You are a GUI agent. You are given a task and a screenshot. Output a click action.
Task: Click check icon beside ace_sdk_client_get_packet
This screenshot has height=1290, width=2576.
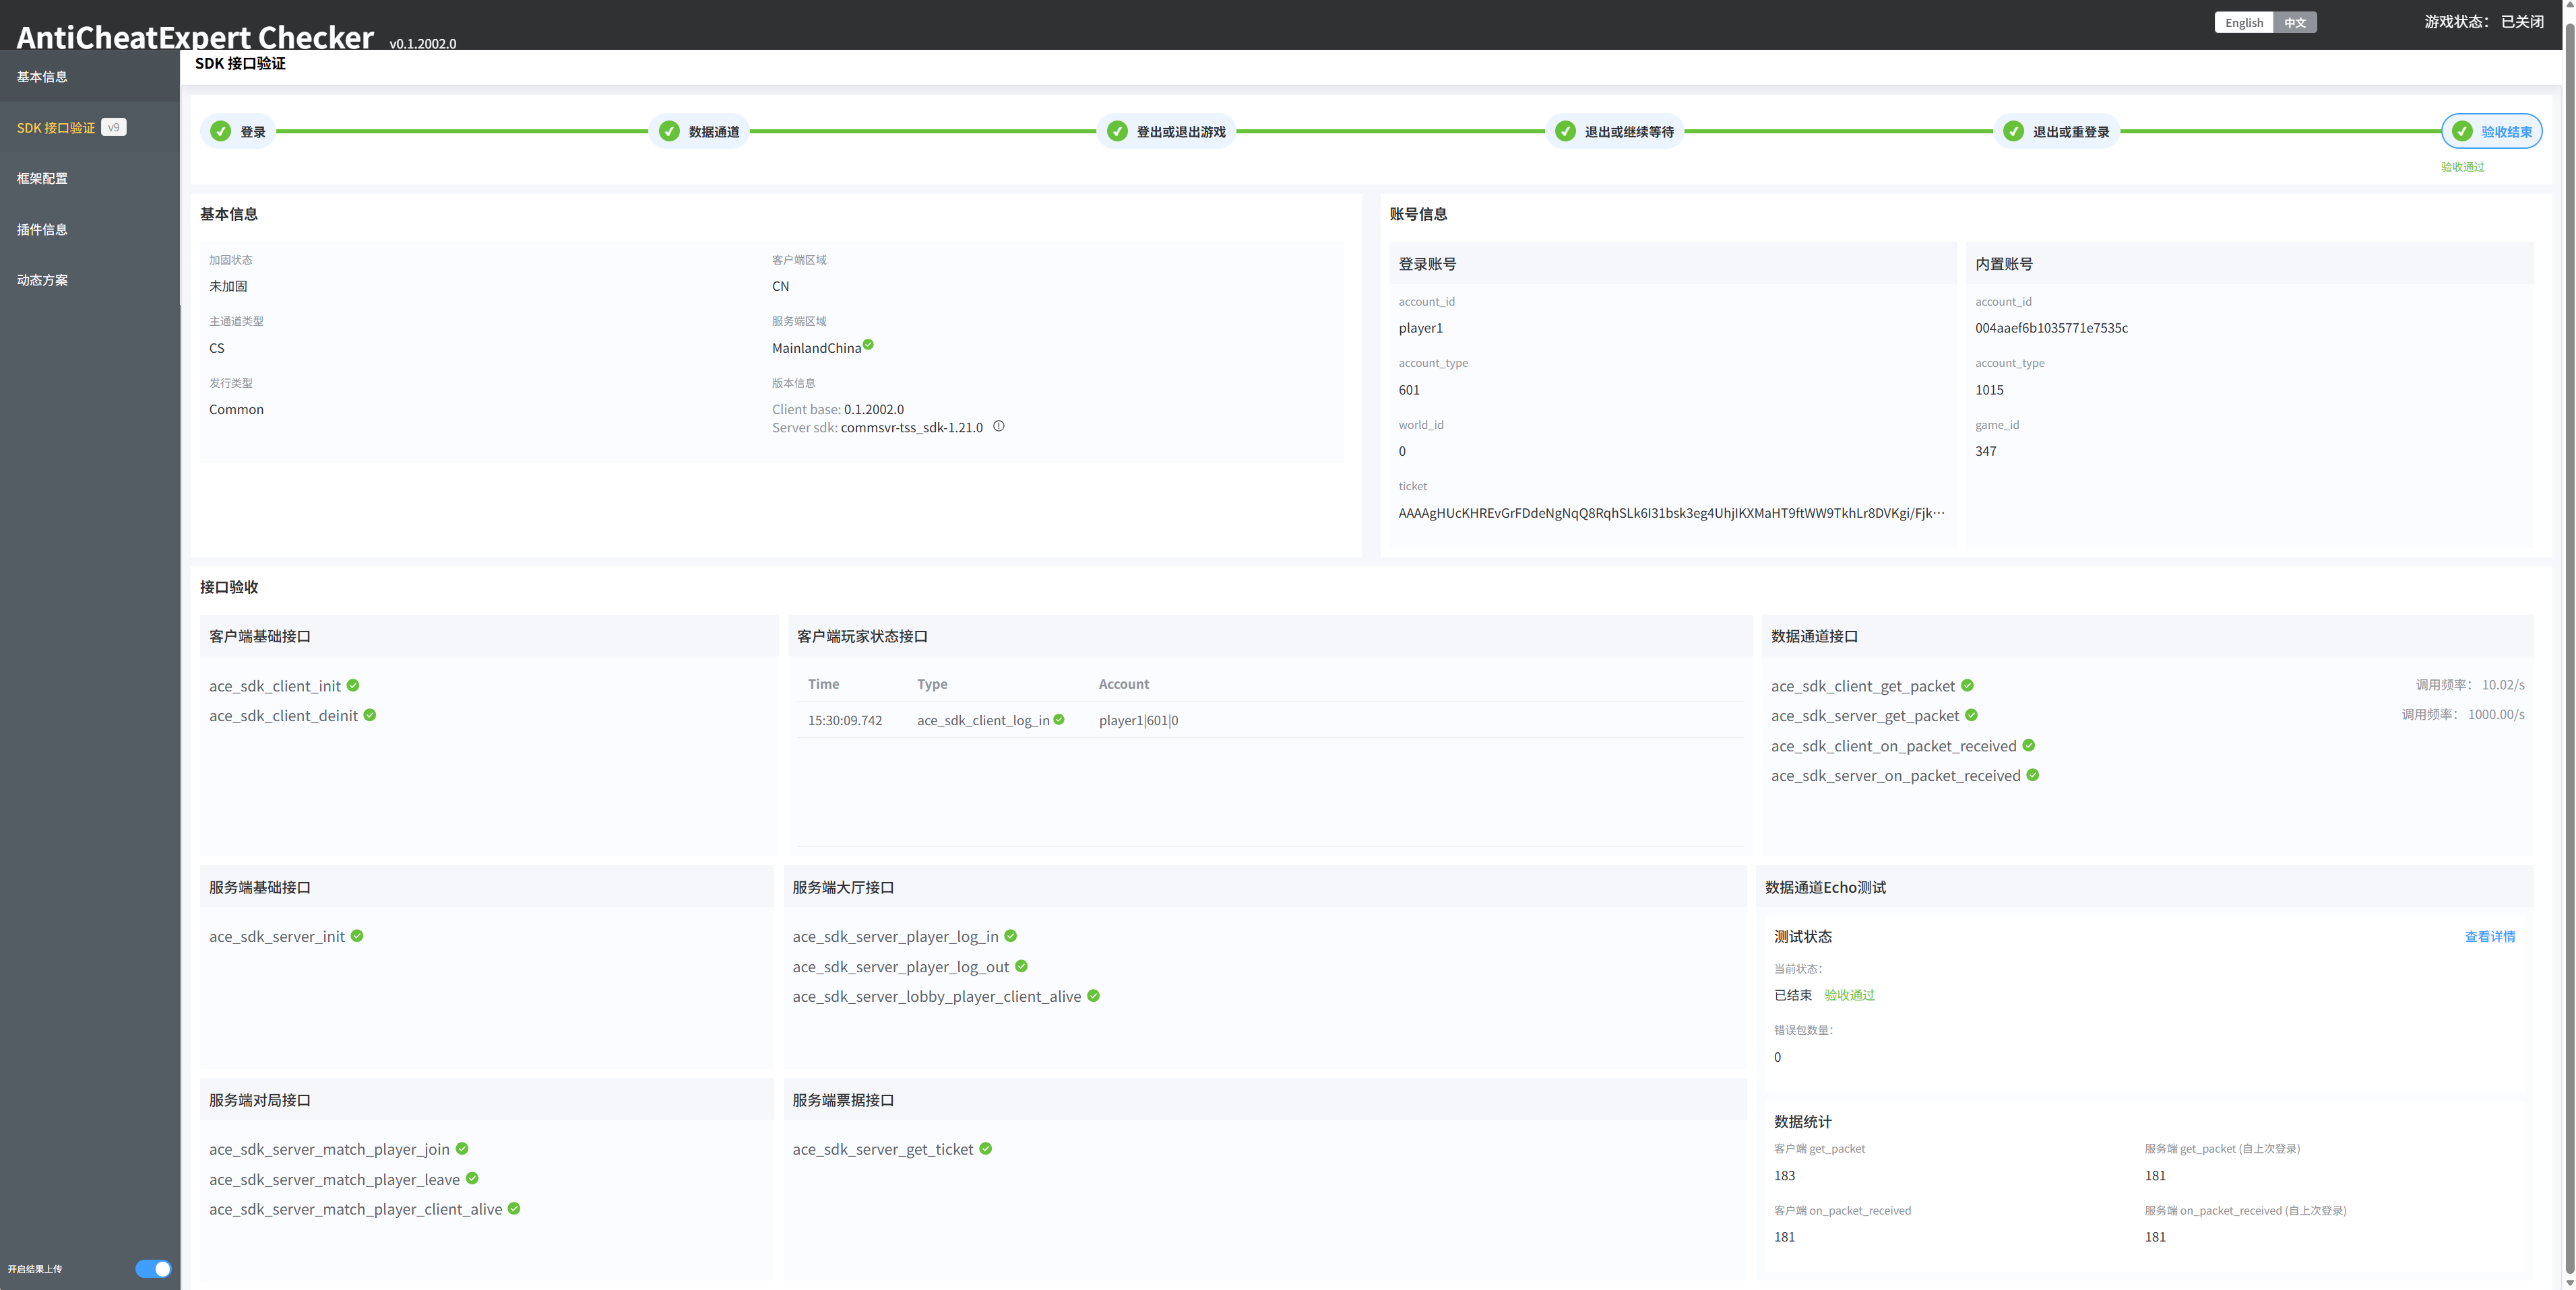[x=1967, y=685]
